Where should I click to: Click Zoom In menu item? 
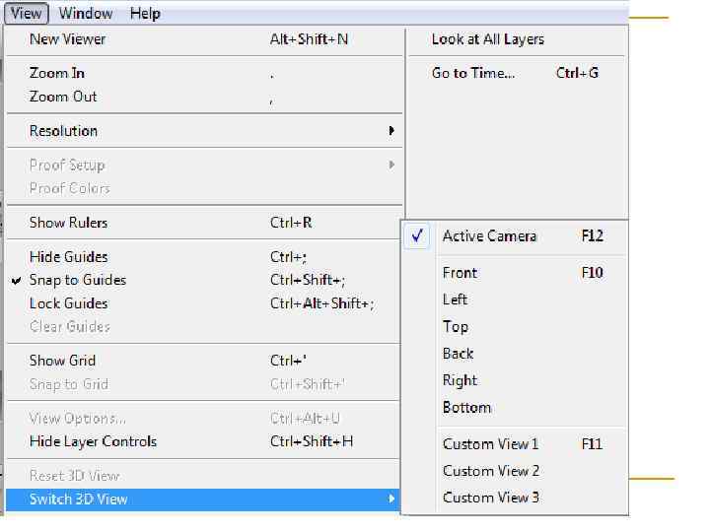pos(57,73)
